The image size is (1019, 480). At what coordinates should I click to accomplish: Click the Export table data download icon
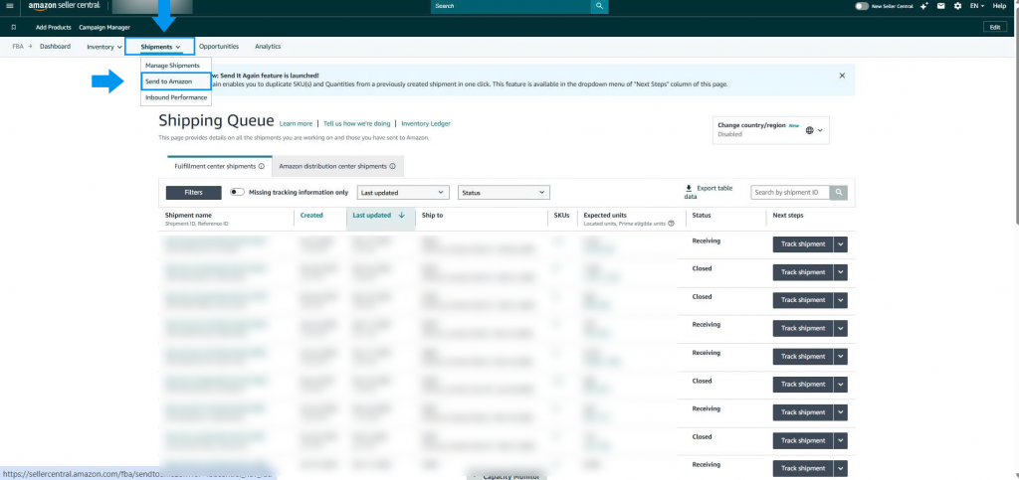pos(689,187)
